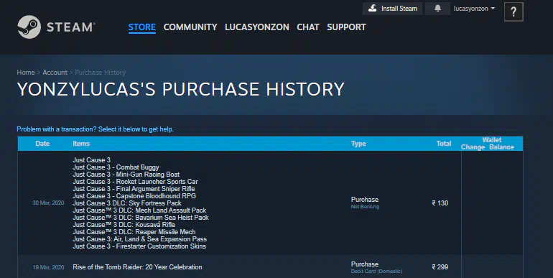
Task: Click the ₹ 130 purchase total
Action: (440, 203)
